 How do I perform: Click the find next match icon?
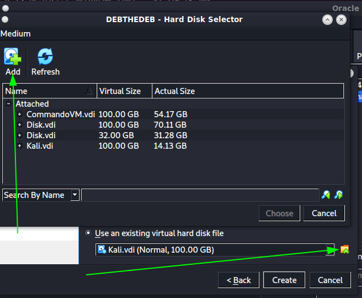(338, 195)
